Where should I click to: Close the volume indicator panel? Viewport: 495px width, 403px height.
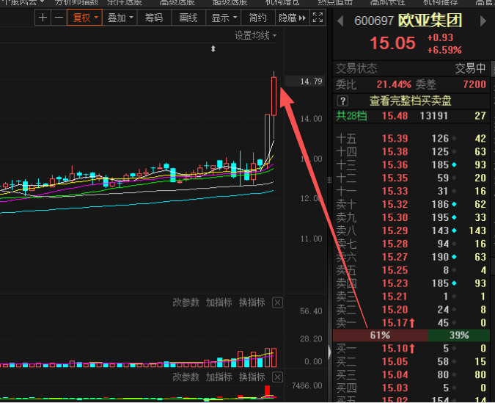(277, 303)
